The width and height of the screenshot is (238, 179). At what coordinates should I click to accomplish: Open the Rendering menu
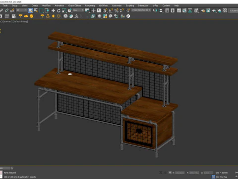90,5
